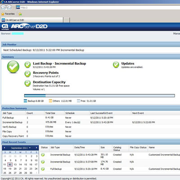Open a new blank browser tab

point(67,20)
